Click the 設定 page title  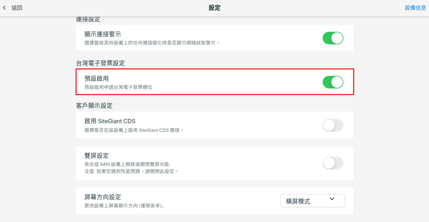pos(214,8)
